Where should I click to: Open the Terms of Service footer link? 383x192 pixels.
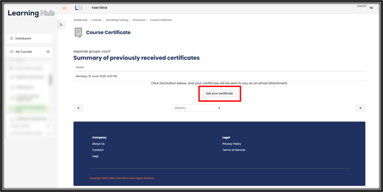click(x=234, y=150)
